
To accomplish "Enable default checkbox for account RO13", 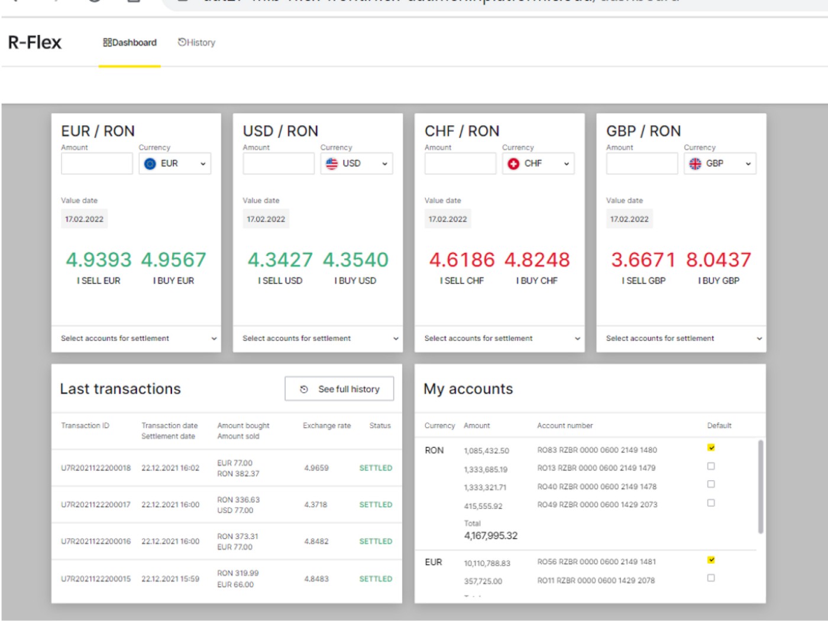I will 710,466.
